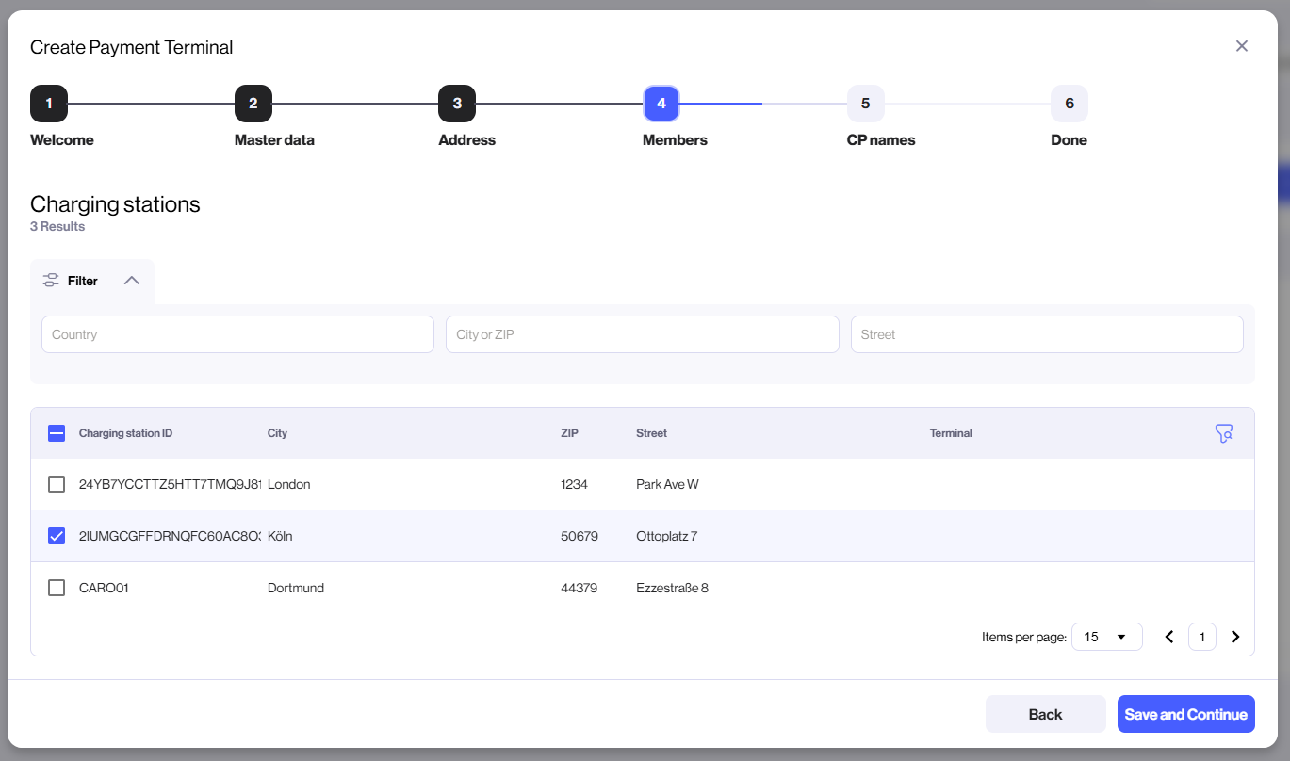
Task: Click the select-all checkbox in the header
Action: tap(57, 432)
